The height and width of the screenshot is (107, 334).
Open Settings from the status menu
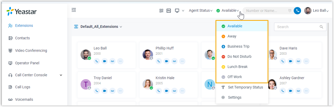(242, 97)
